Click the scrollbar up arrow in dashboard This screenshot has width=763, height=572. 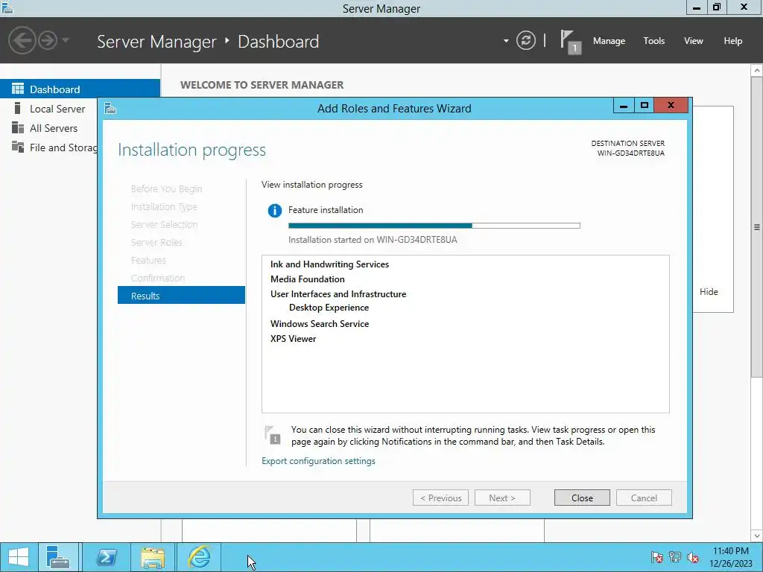[757, 71]
